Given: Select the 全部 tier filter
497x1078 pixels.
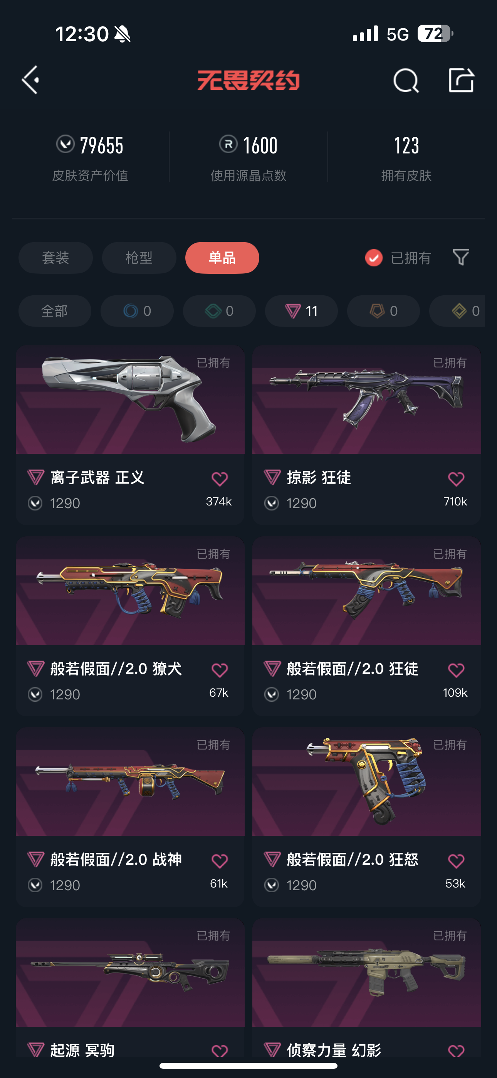Looking at the screenshot, I should pyautogui.click(x=55, y=311).
